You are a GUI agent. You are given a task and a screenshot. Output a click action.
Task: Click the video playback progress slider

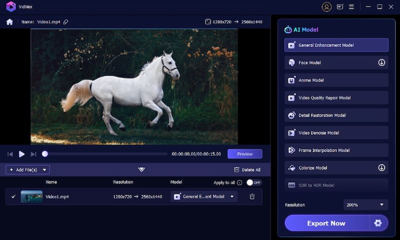106,154
